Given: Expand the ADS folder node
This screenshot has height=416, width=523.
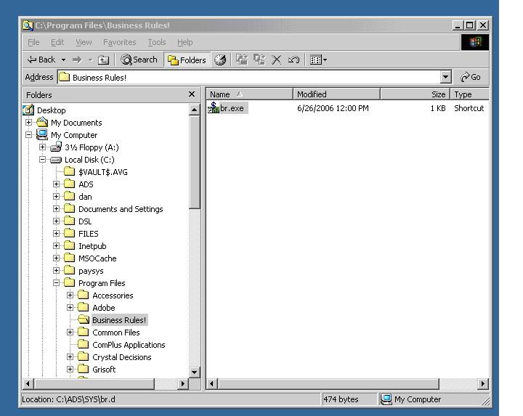Looking at the screenshot, I should click(x=57, y=184).
